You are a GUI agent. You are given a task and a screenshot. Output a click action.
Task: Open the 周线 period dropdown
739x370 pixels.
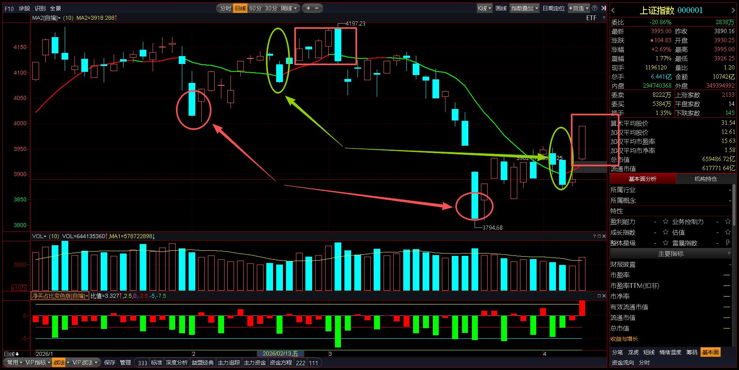pos(289,8)
